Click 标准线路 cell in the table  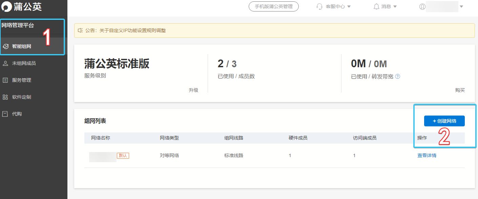point(234,155)
